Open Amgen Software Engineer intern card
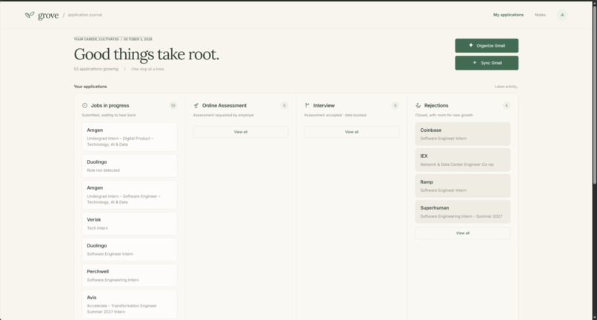 pos(130,195)
